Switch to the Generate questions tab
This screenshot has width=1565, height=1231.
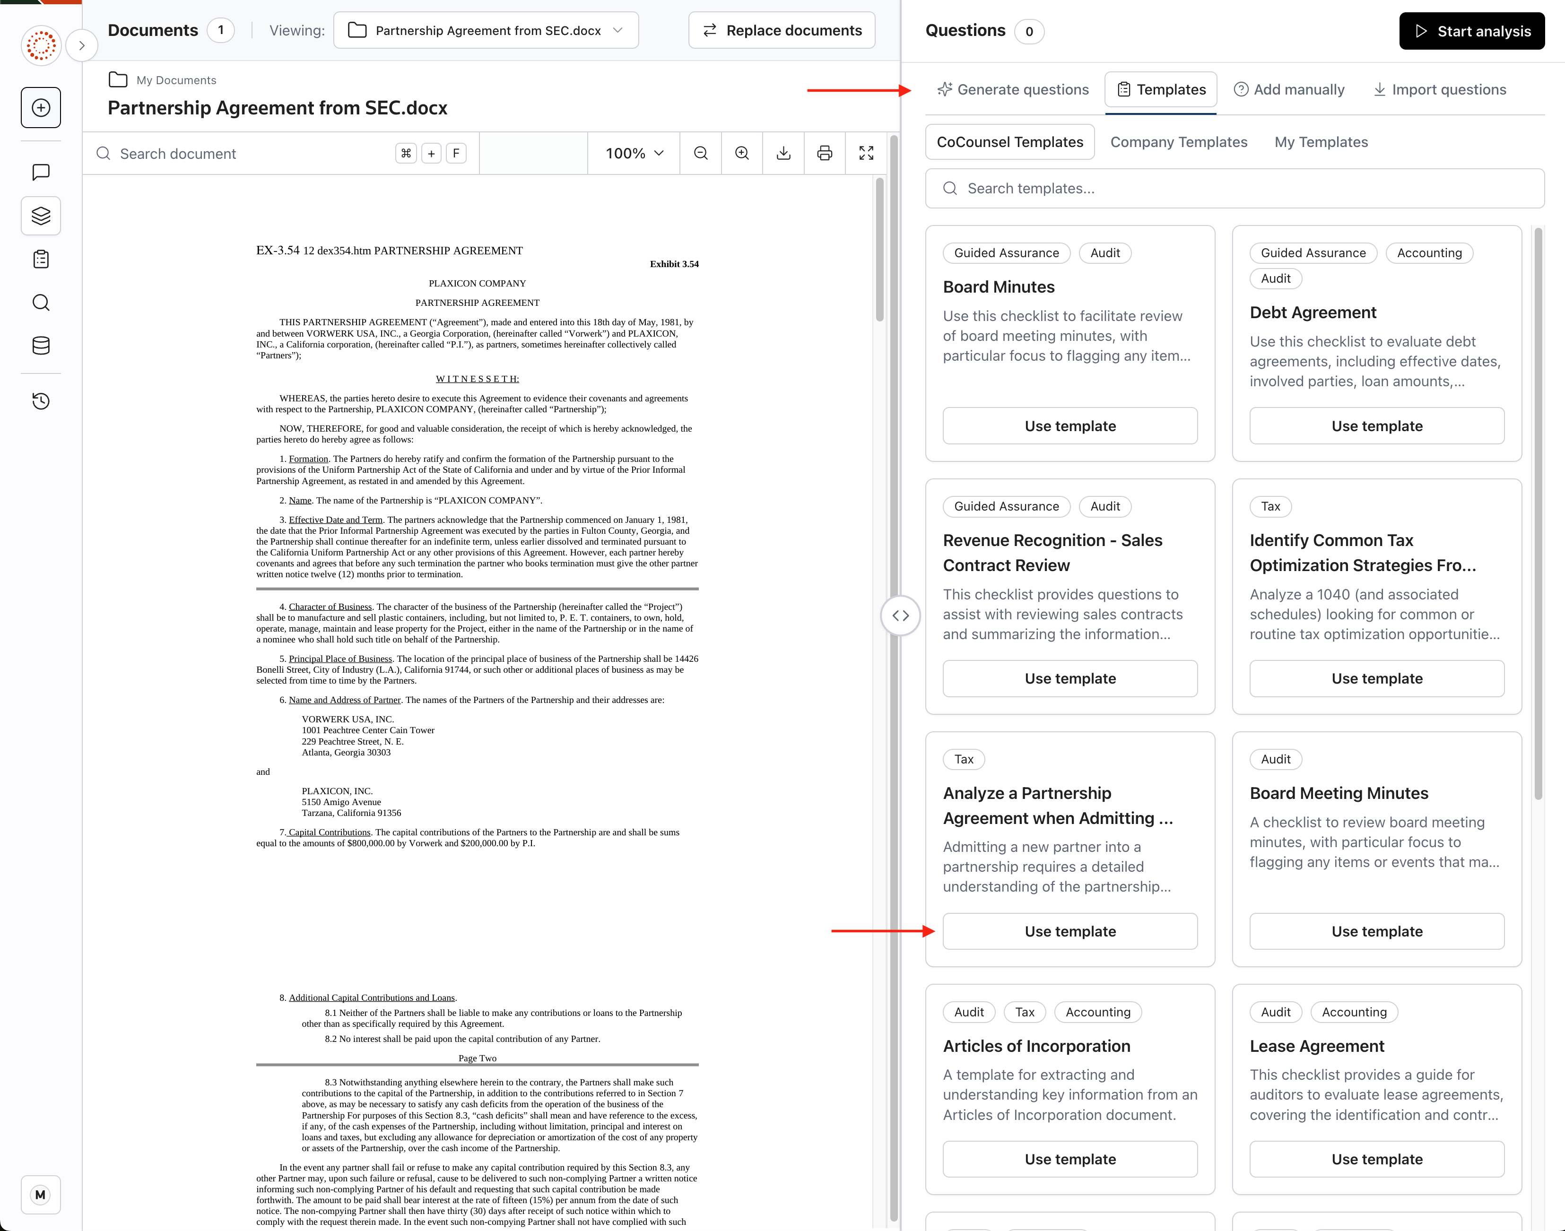(1013, 89)
